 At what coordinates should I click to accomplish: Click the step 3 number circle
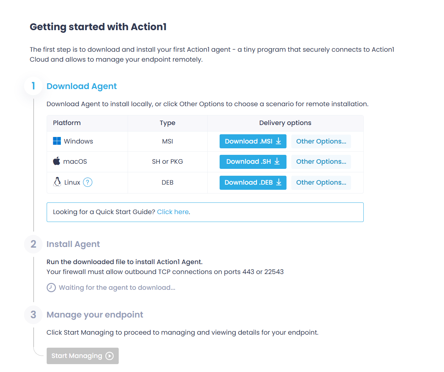click(33, 315)
